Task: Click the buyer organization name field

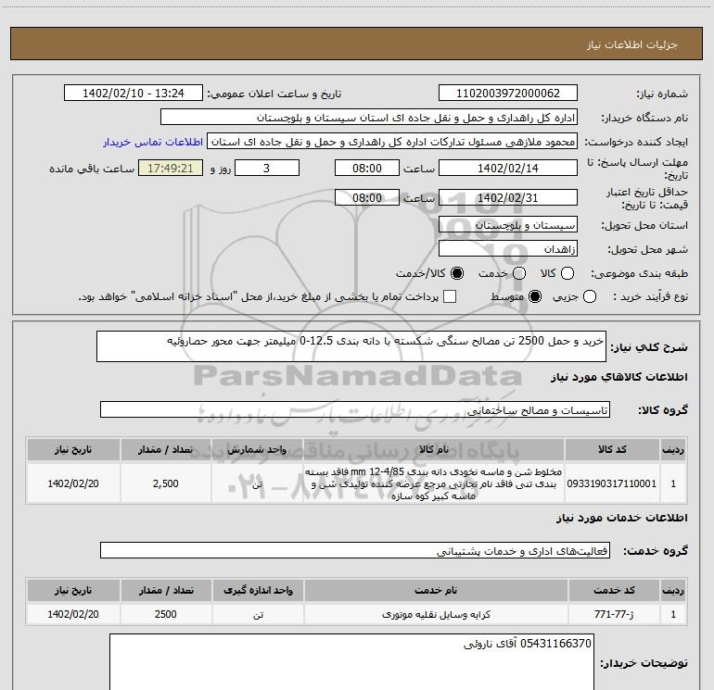Action: point(369,118)
